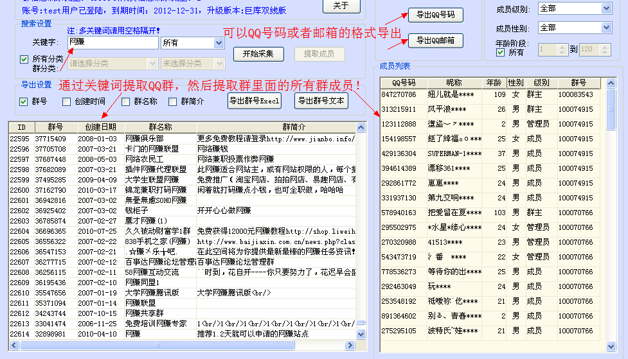The width and height of the screenshot is (628, 359).
Task: Select group row 锦龙兼职打码网赚
Action: click(x=183, y=190)
